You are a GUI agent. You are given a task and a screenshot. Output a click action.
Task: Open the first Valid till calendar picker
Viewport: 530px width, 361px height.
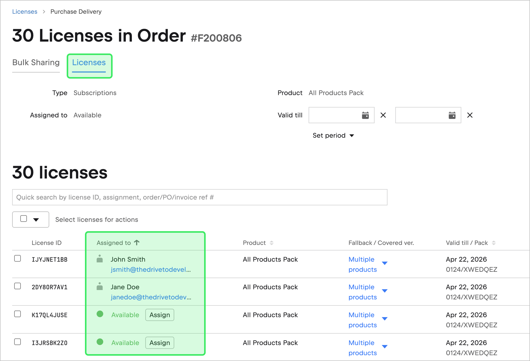365,115
